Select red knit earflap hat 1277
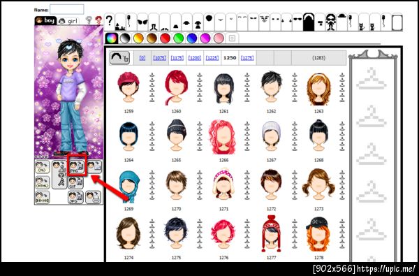 point(271,233)
